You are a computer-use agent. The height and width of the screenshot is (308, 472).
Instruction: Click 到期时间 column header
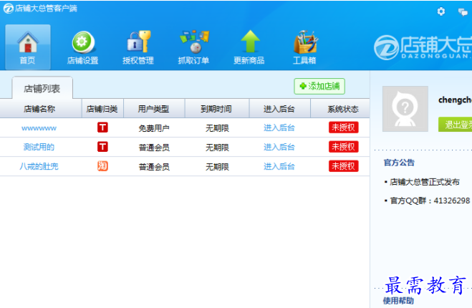(216, 109)
